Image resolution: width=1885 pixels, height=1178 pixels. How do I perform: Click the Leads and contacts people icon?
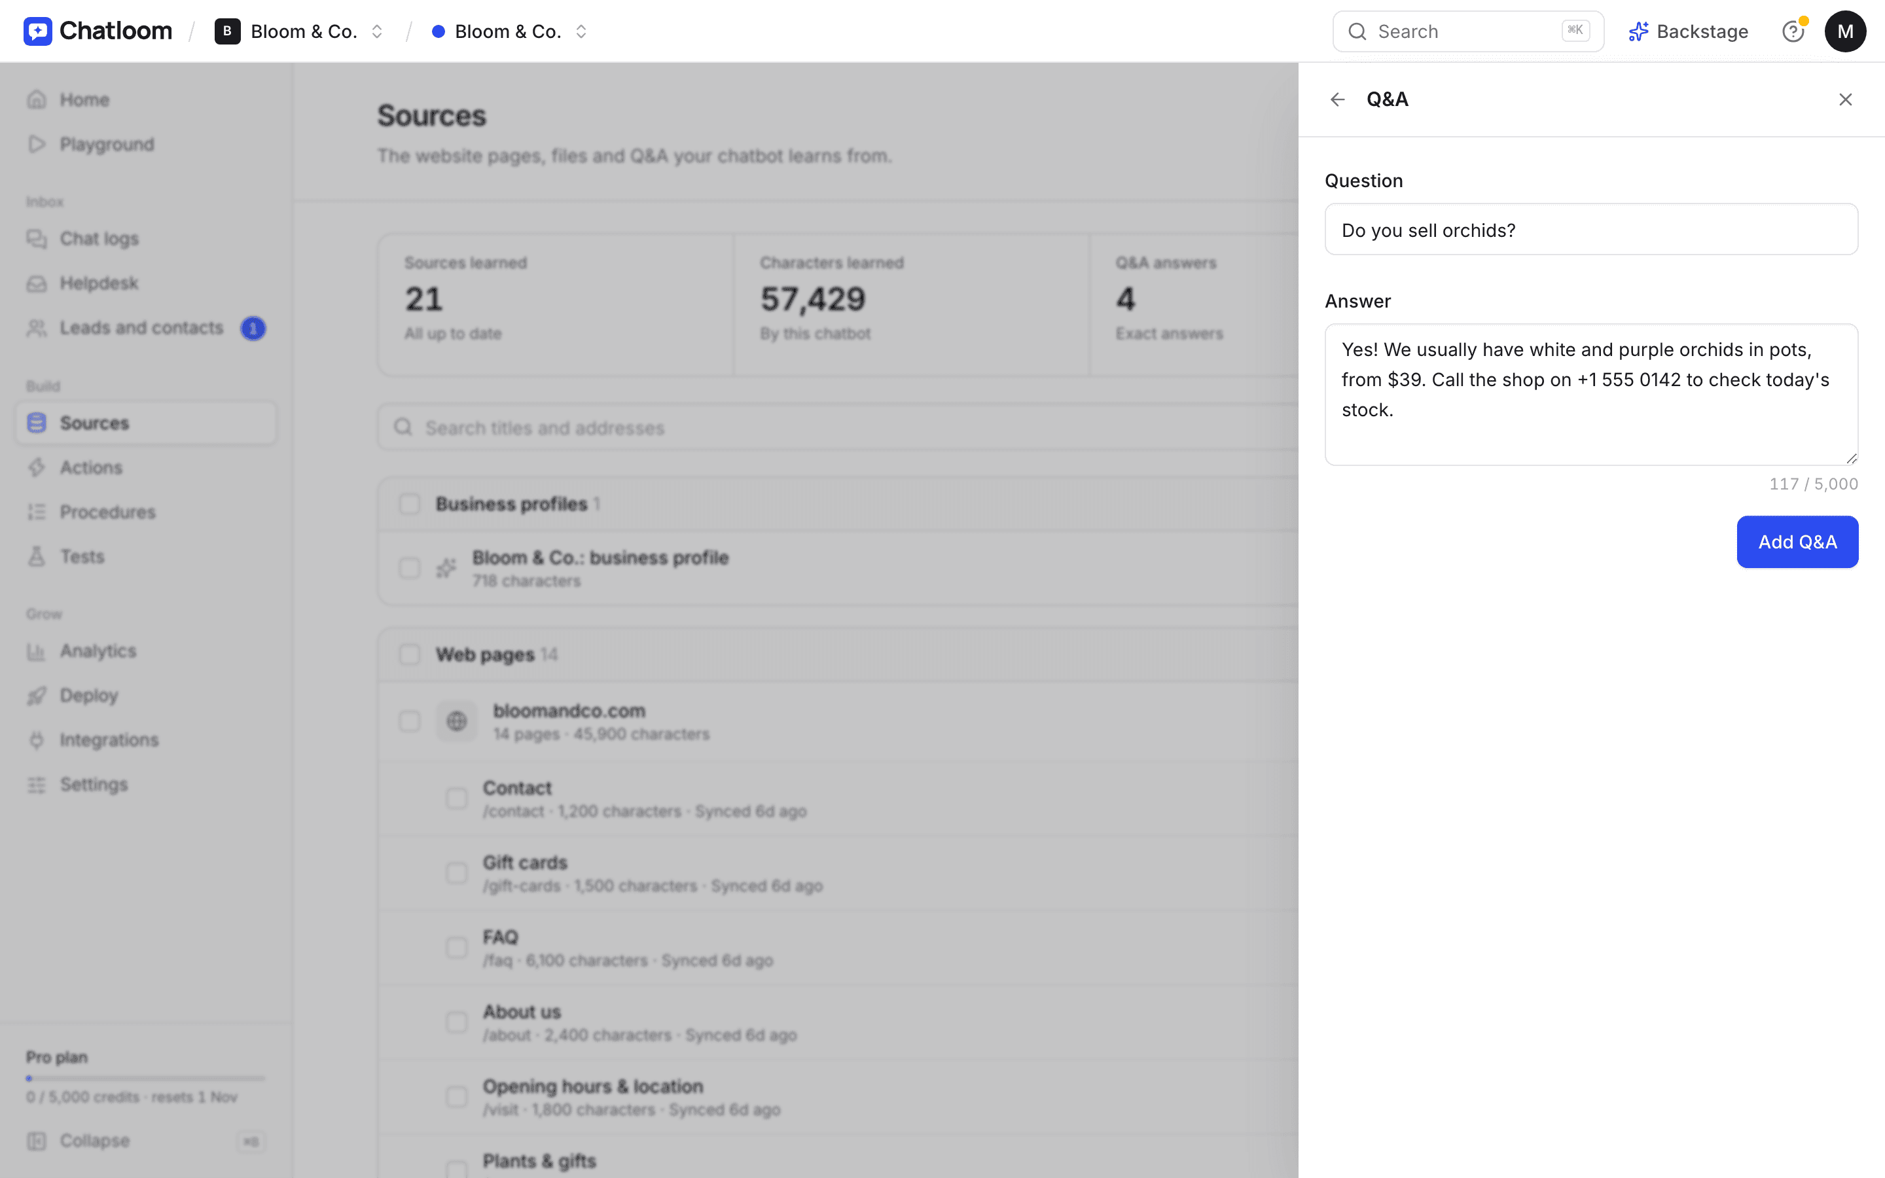pyautogui.click(x=37, y=328)
